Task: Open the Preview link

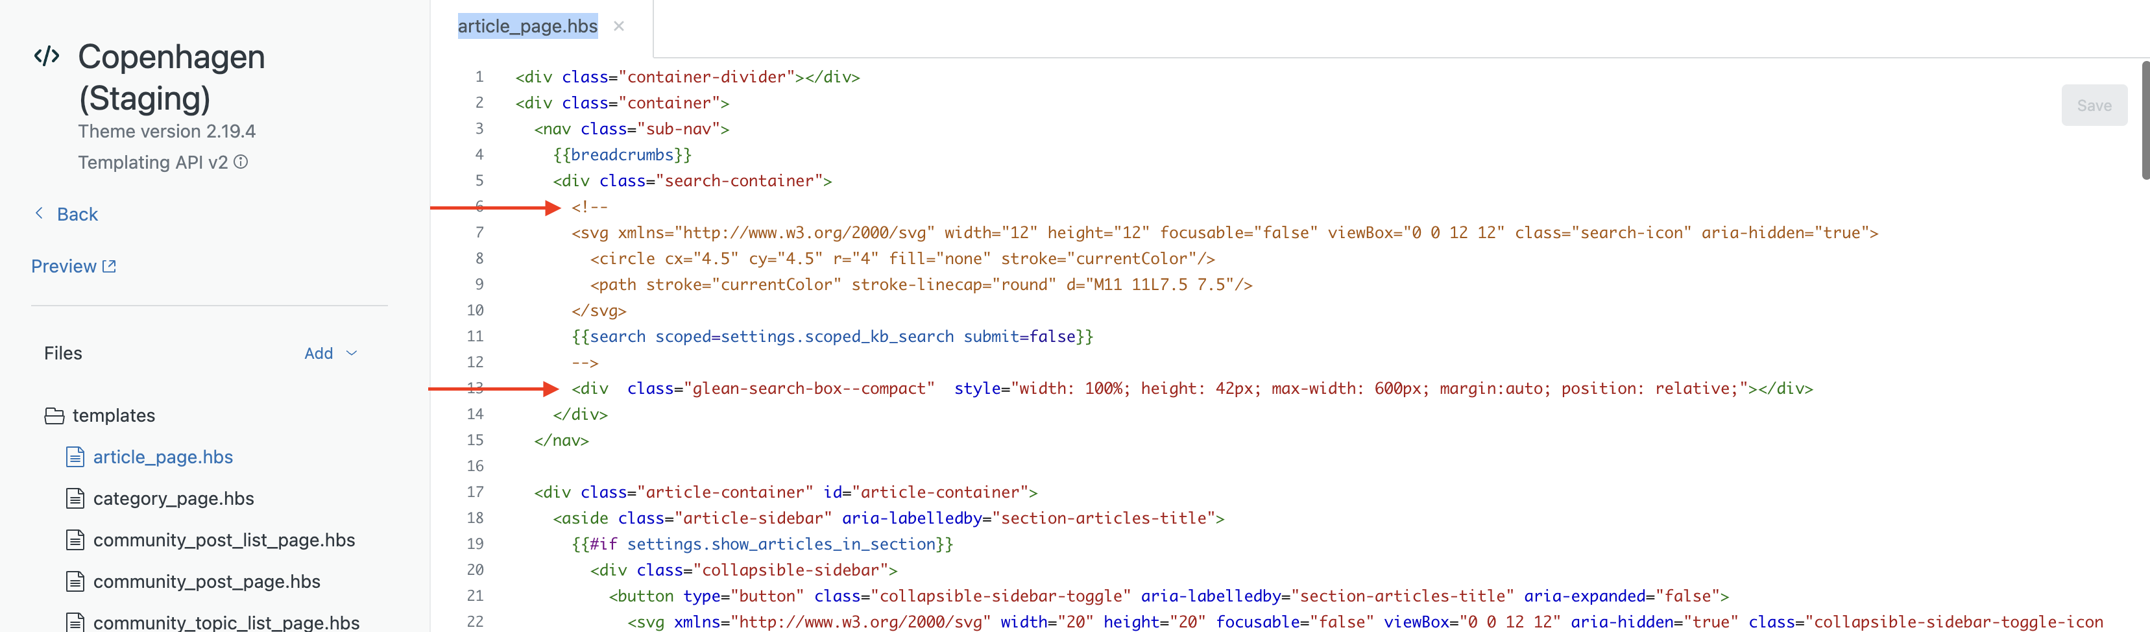Action: pos(64,265)
